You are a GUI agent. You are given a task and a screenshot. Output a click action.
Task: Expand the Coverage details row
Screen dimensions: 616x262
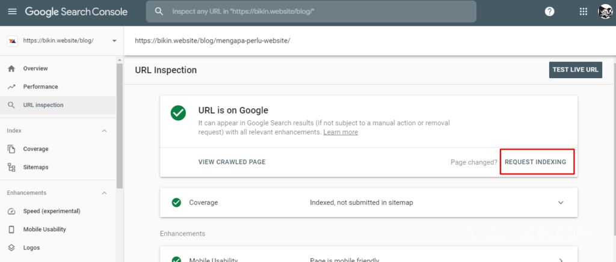tap(561, 203)
